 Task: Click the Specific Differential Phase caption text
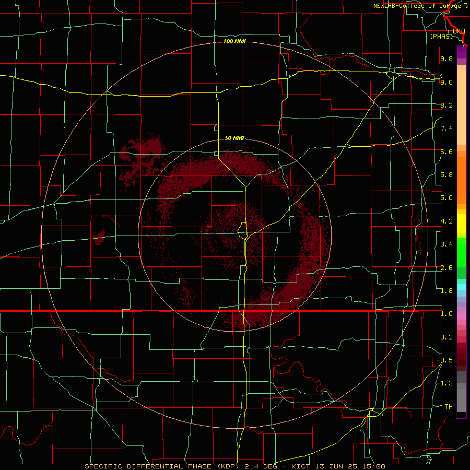pyautogui.click(x=234, y=466)
